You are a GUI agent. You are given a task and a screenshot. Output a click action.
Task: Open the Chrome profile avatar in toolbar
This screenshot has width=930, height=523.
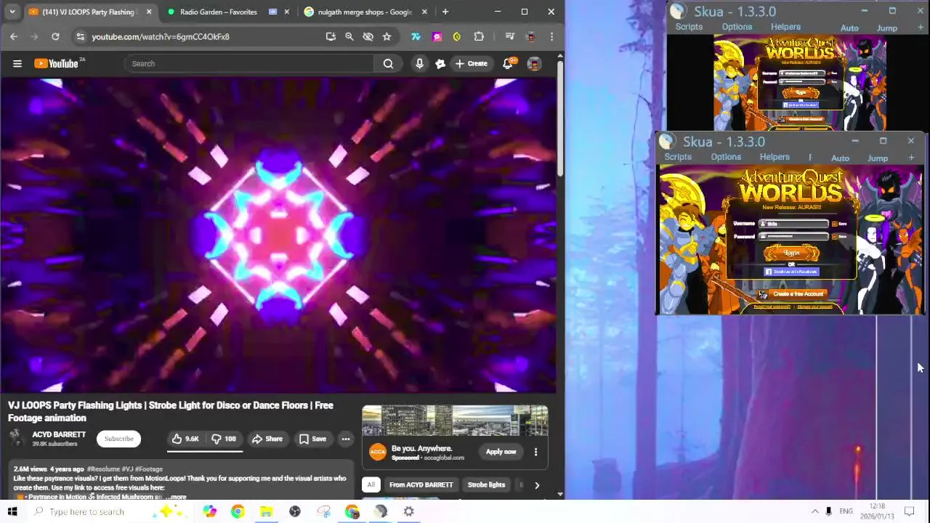point(531,36)
